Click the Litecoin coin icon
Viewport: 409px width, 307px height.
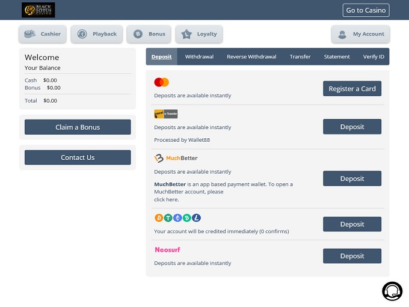(197, 218)
